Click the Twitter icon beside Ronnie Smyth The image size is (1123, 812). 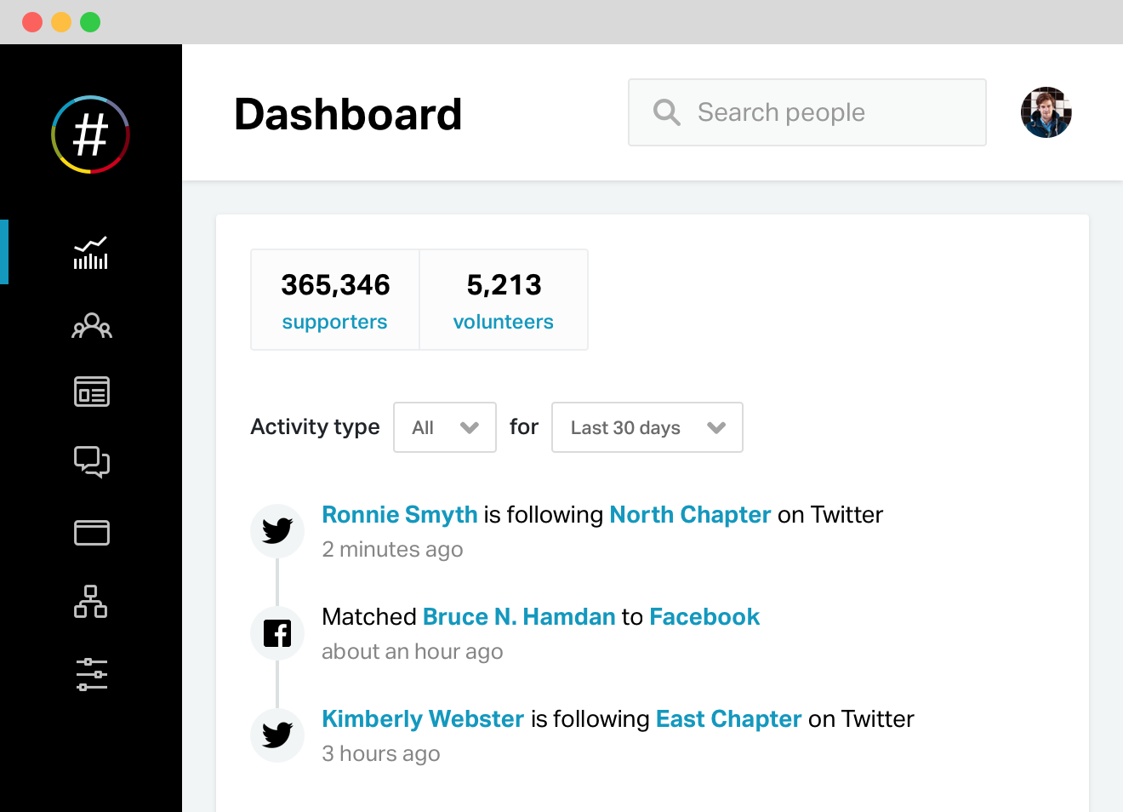pyautogui.click(x=277, y=531)
